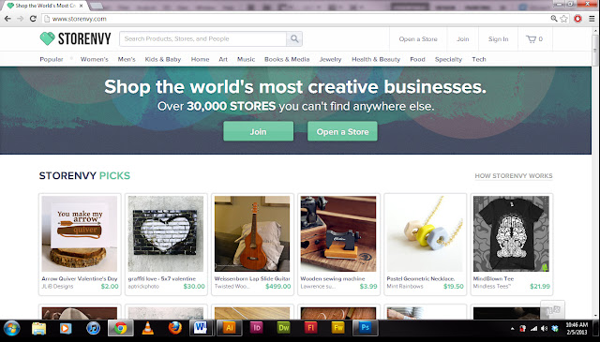Close the Storenvy browser tab
The width and height of the screenshot is (600, 342).
[82, 6]
